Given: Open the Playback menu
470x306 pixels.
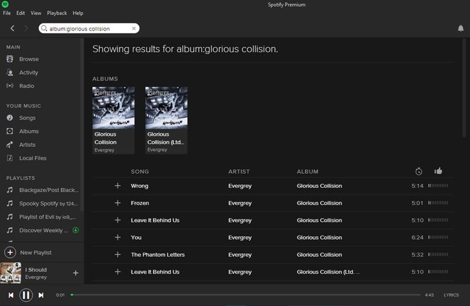Looking at the screenshot, I should coord(57,13).
